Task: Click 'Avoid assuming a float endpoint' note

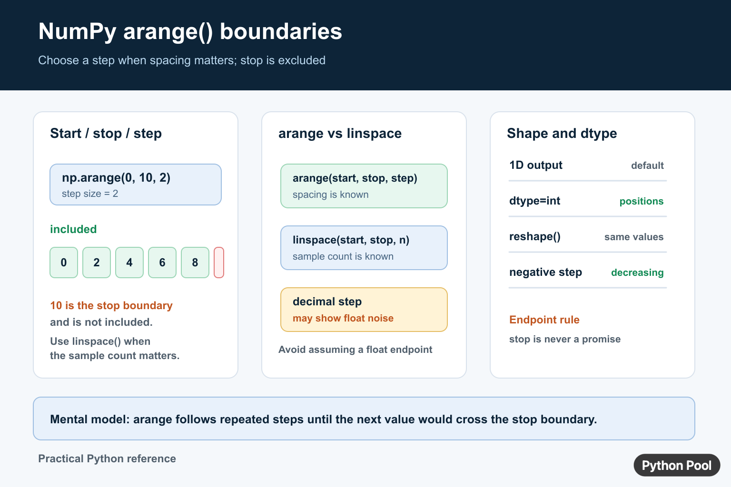Action: (x=356, y=350)
